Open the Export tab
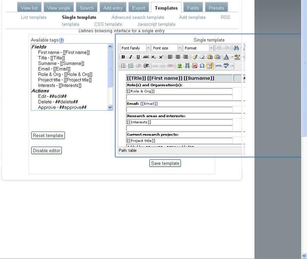Viewport: 307px width, 259px height. click(139, 8)
